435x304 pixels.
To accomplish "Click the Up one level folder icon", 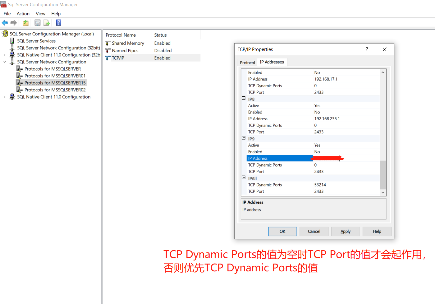I will (25, 23).
